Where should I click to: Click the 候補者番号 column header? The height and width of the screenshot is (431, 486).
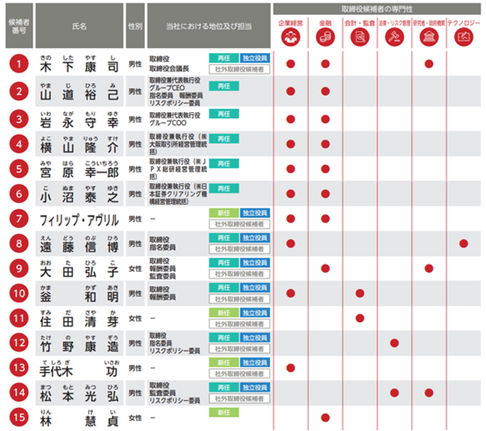pyautogui.click(x=19, y=25)
